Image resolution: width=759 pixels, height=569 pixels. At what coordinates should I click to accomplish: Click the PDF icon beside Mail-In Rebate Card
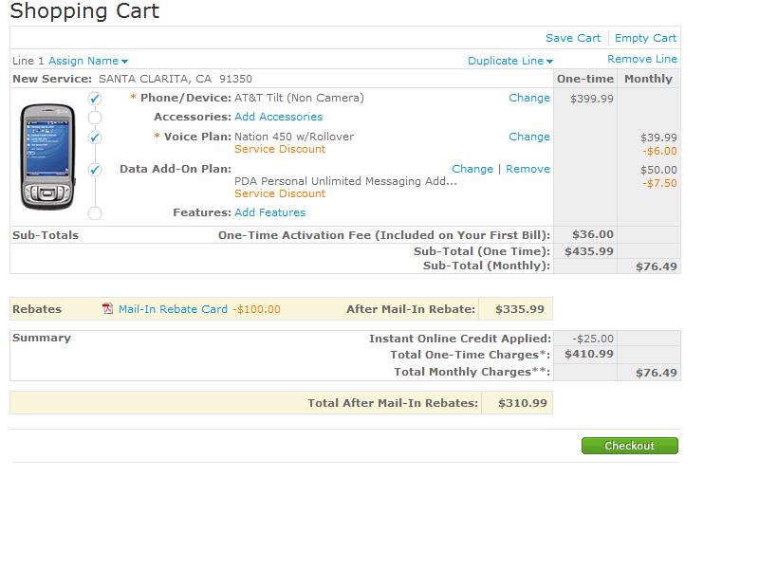tap(108, 308)
